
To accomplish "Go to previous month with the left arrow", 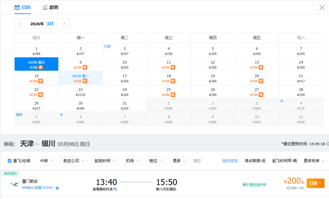I will pyautogui.click(x=19, y=24).
